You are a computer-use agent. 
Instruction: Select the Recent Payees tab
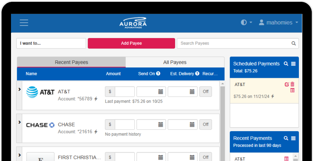tap(71, 62)
